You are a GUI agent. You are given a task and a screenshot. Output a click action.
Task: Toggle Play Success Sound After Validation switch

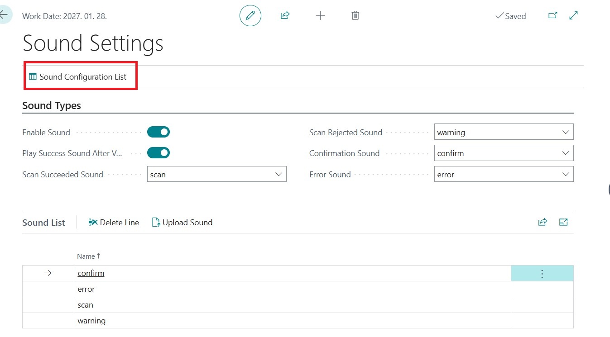158,153
